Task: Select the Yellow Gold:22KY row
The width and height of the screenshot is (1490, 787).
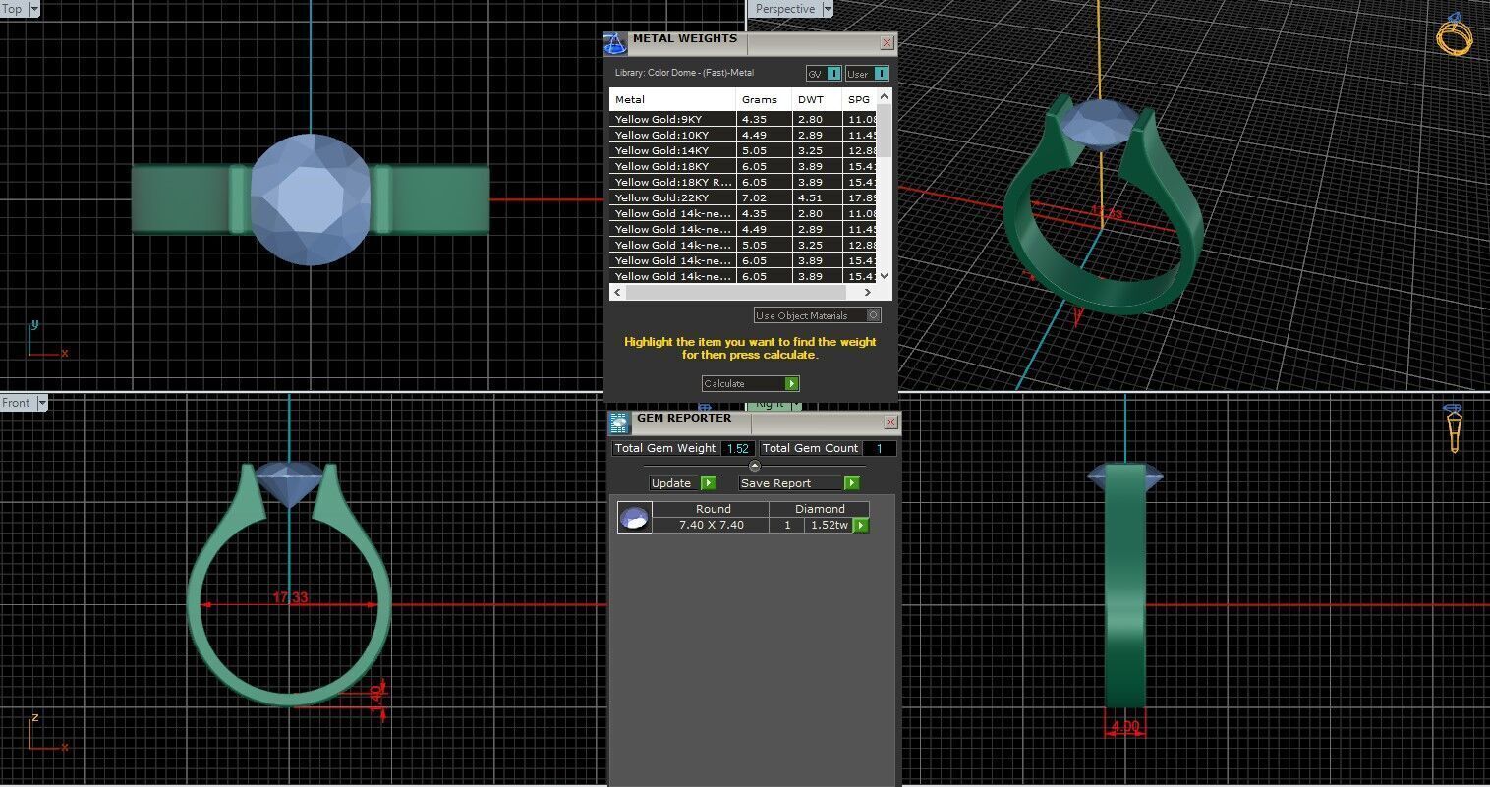Action: pyautogui.click(x=743, y=197)
